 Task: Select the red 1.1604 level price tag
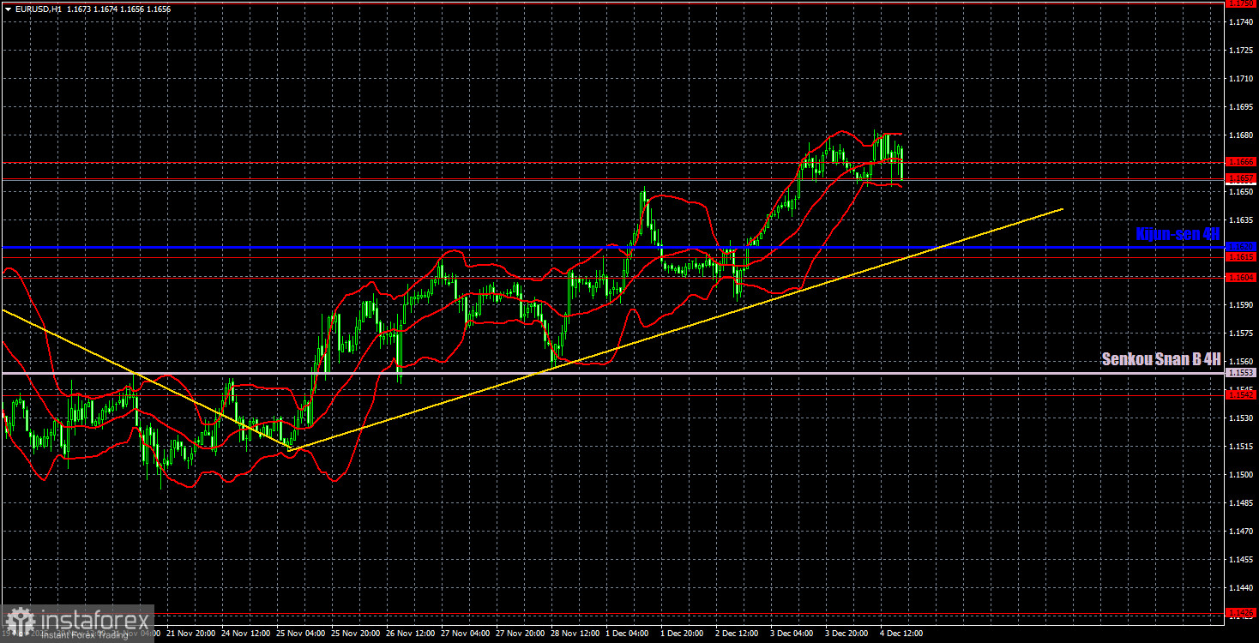1241,277
